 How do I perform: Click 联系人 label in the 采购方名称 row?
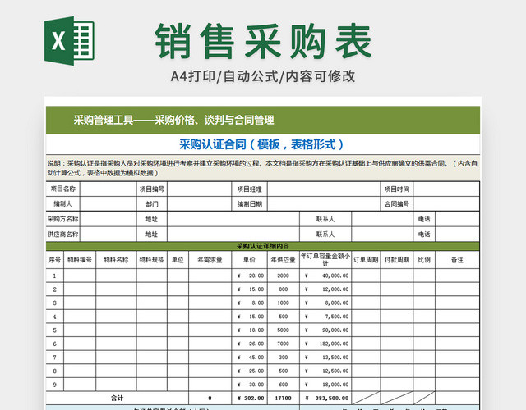[x=325, y=219]
